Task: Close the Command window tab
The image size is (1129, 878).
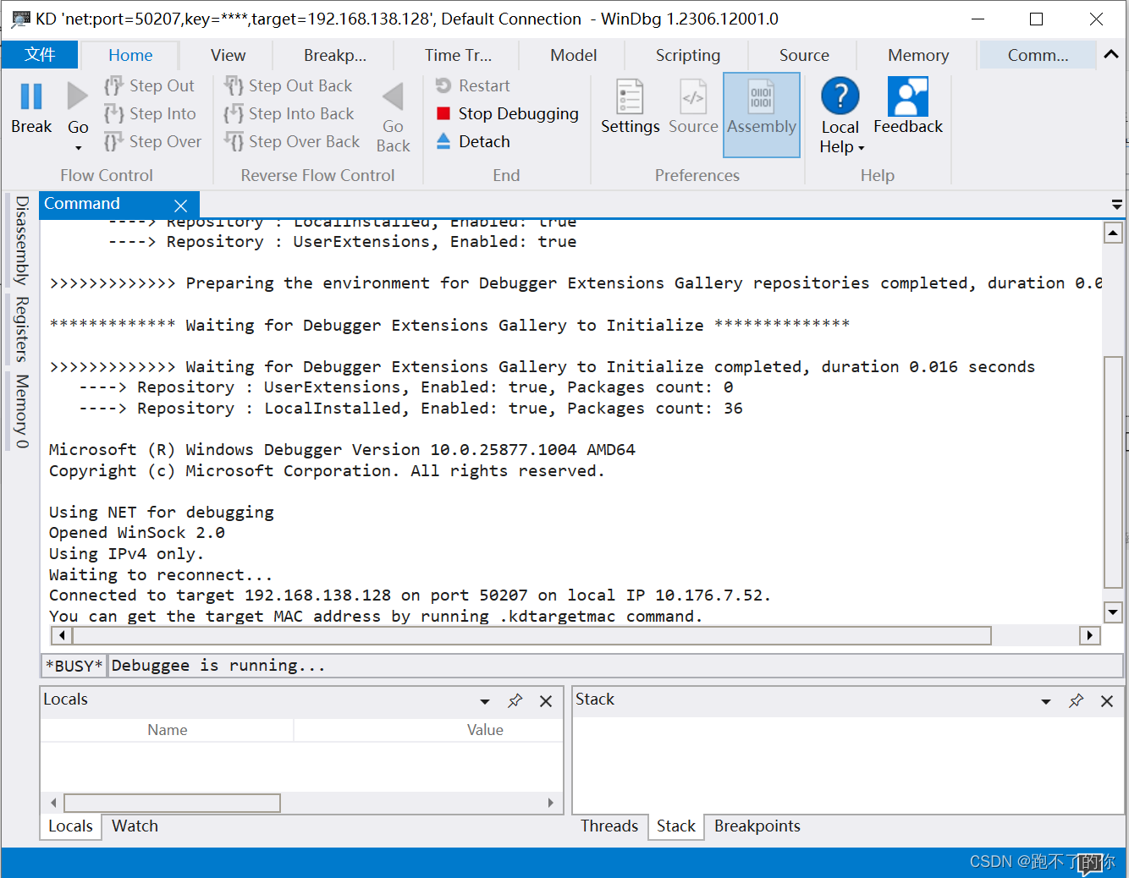Action: [180, 206]
